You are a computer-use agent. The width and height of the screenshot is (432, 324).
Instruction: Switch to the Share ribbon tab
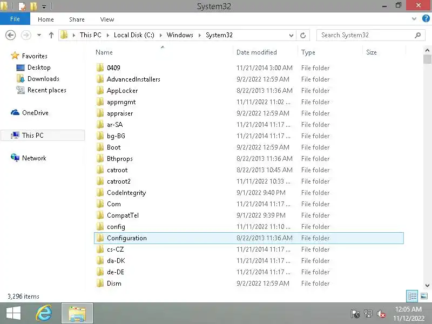(77, 19)
